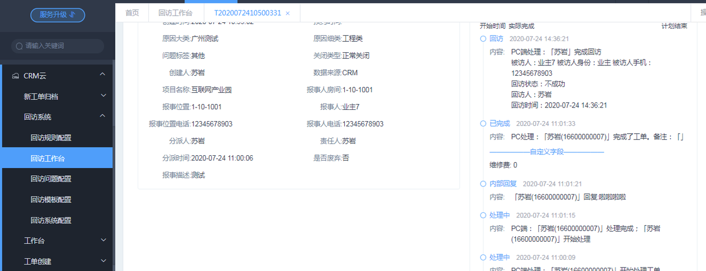The image size is (706, 271).
Task: Switch to the 首页 tab
Action: 132,13
